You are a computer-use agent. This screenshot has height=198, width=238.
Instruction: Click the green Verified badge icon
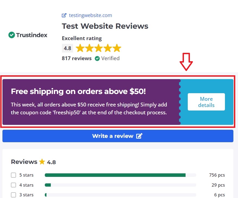point(97,59)
